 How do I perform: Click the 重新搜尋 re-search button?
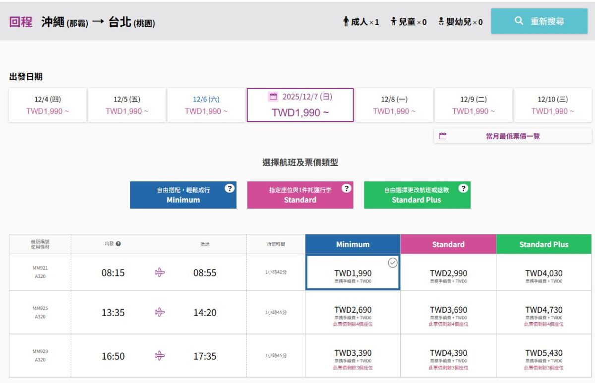(x=539, y=21)
